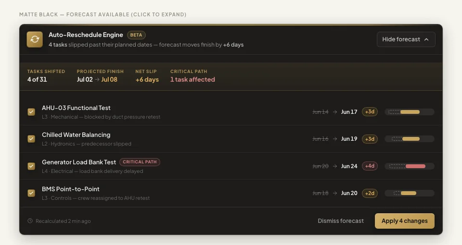Image resolution: width=462 pixels, height=245 pixels.
Task: Click the new date Jun 19
Action: tap(349, 139)
